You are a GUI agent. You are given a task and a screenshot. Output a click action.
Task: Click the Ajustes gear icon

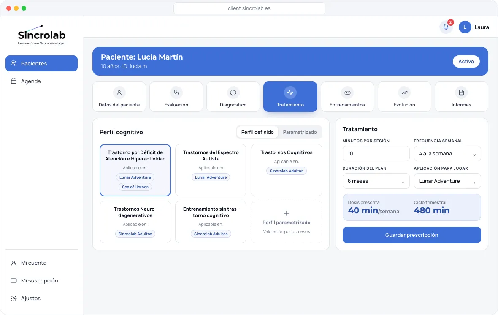click(x=14, y=299)
